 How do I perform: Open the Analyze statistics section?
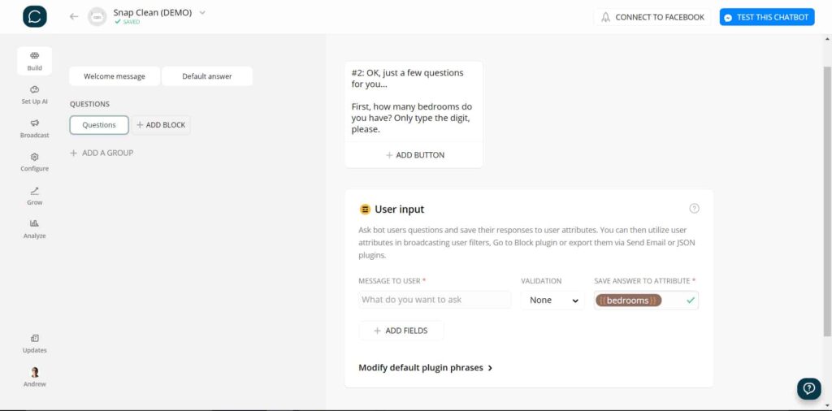tap(34, 228)
